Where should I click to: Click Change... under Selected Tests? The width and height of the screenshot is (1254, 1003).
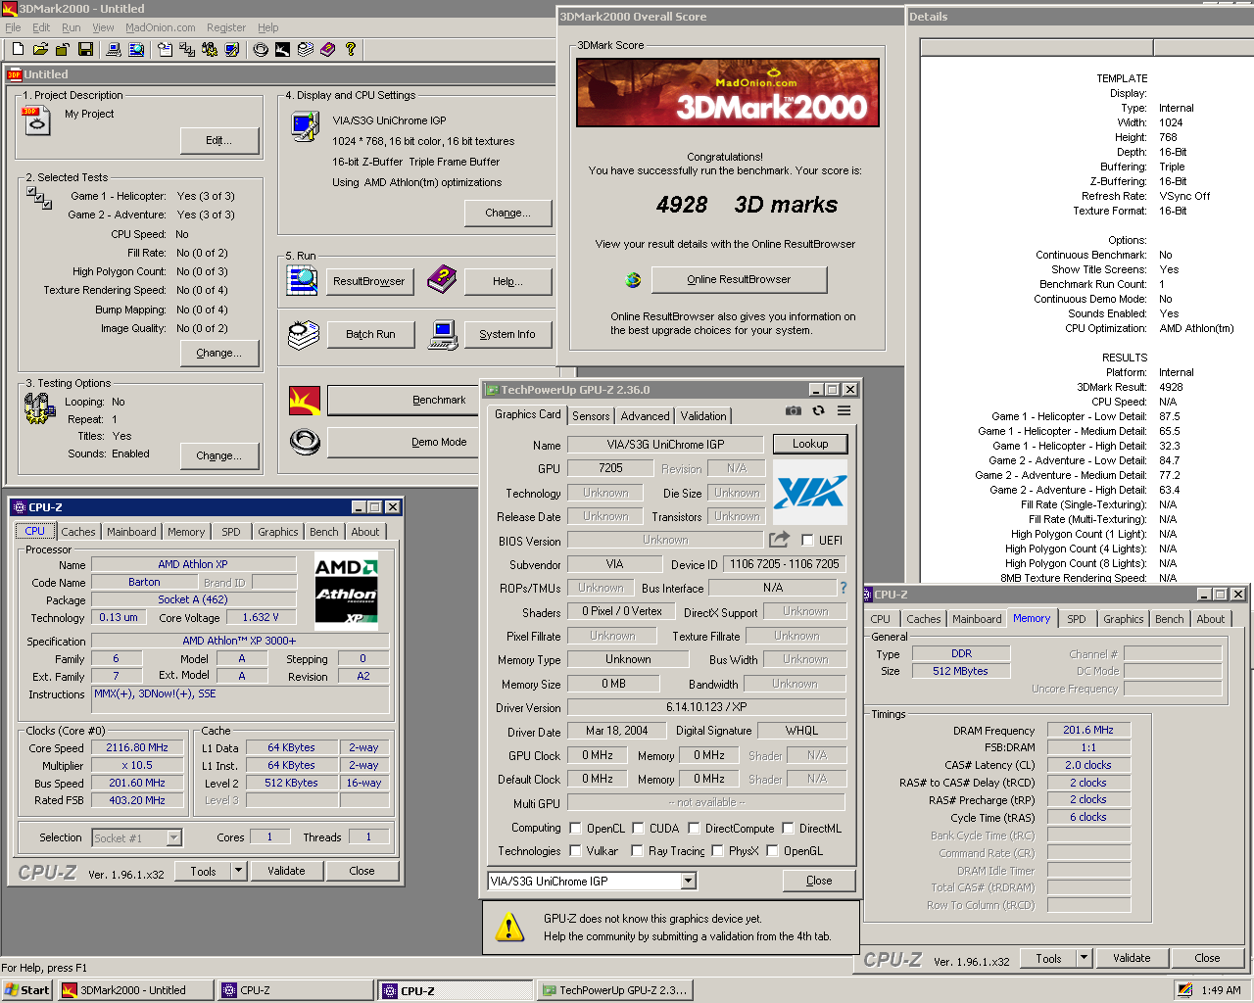coord(219,353)
